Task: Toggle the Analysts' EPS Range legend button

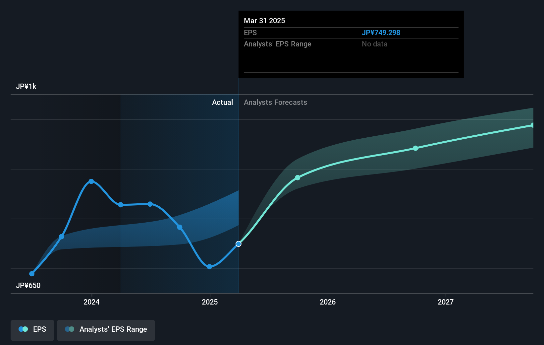Action: coord(106,330)
